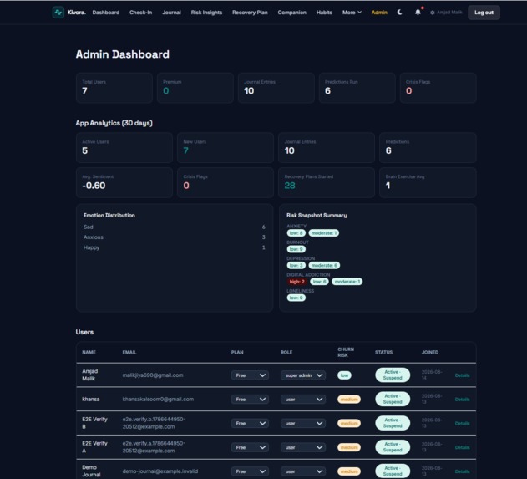The height and width of the screenshot is (479, 527).
Task: Navigate to Risk Insights
Action: (x=206, y=13)
